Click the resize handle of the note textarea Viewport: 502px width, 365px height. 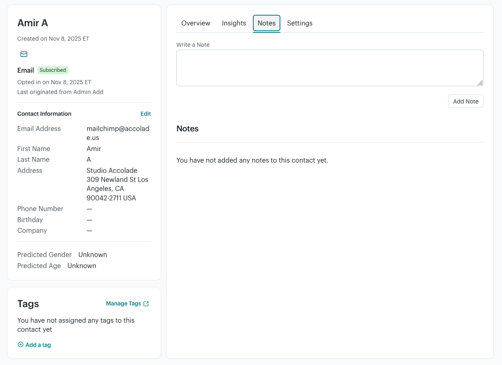(x=480, y=83)
